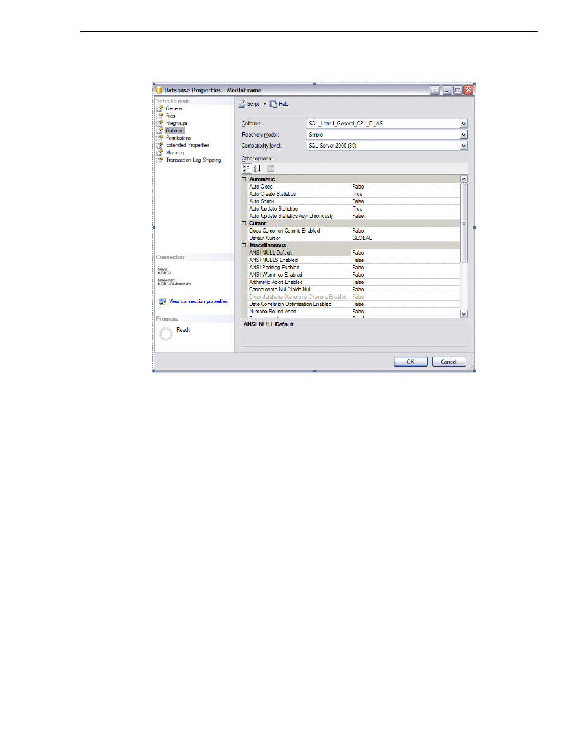
Task: Select Auto Update Statistics Asynchronously row
Action: (x=354, y=216)
